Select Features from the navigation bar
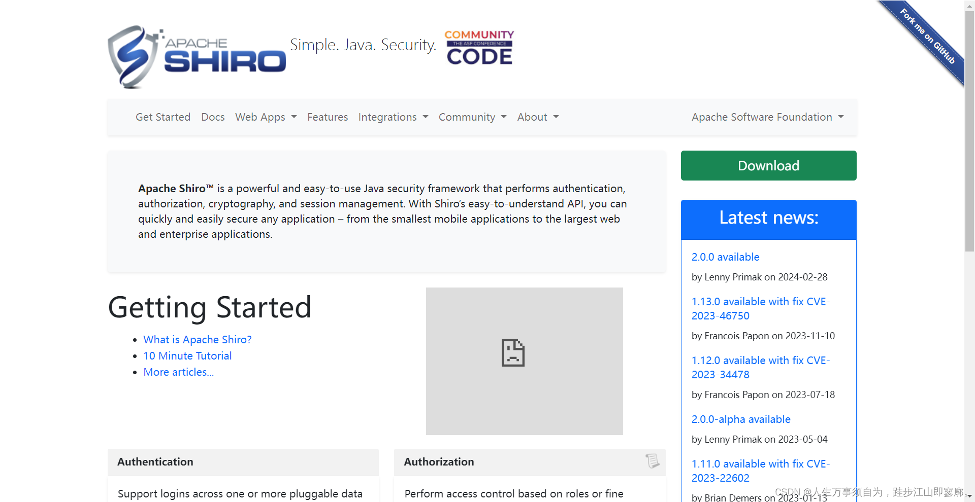 pos(328,117)
